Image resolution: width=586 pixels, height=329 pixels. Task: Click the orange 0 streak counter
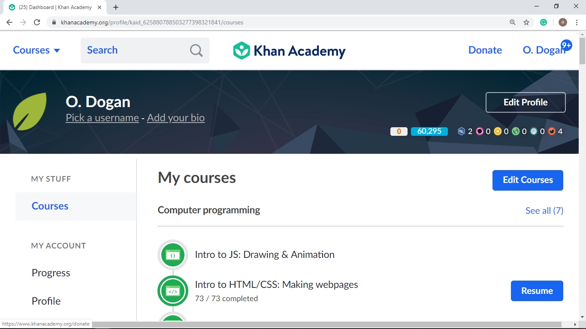pyautogui.click(x=399, y=132)
